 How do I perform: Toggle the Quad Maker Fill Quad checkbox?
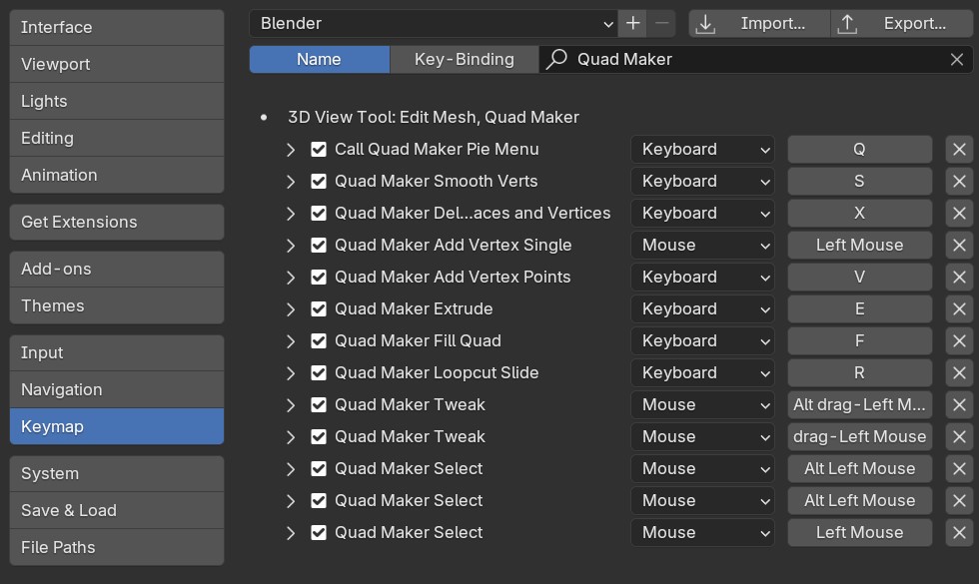click(319, 340)
